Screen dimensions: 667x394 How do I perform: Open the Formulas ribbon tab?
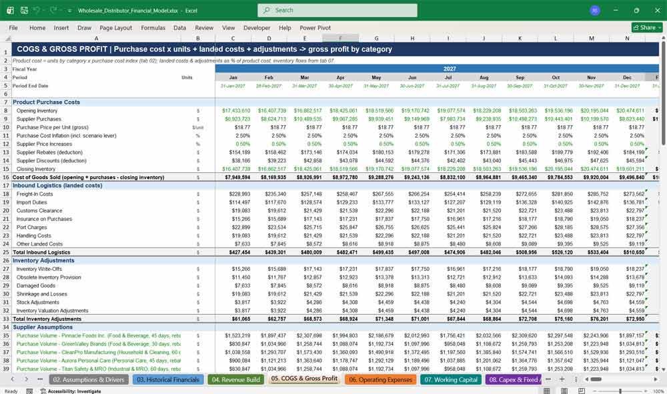click(x=153, y=27)
